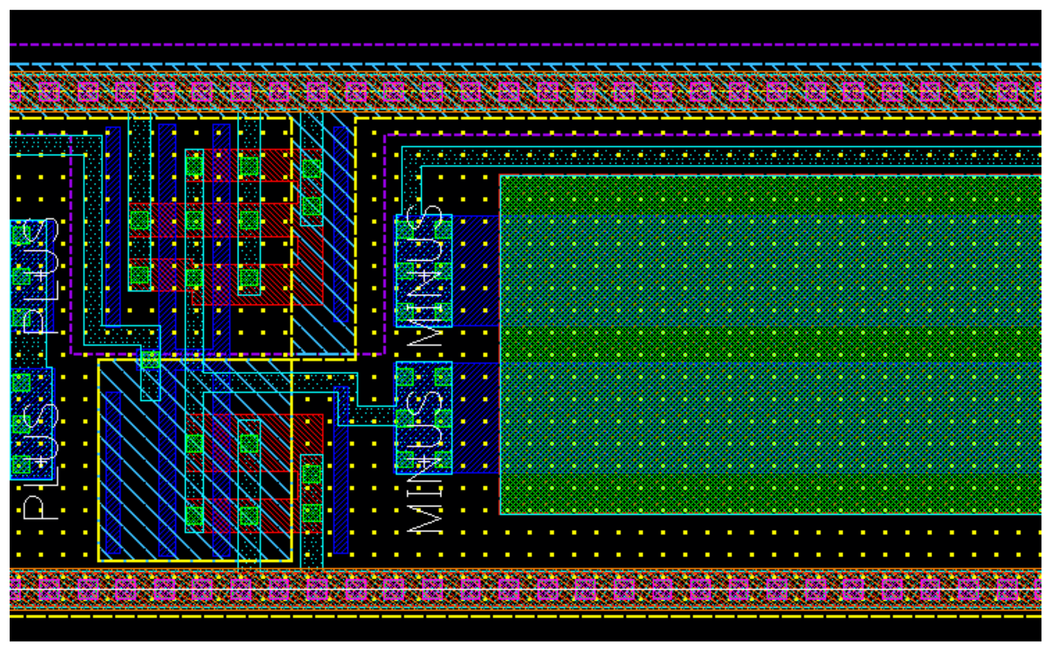Select the lower MINUS pin label
Screen dimensions: 1054x650
click(424, 461)
